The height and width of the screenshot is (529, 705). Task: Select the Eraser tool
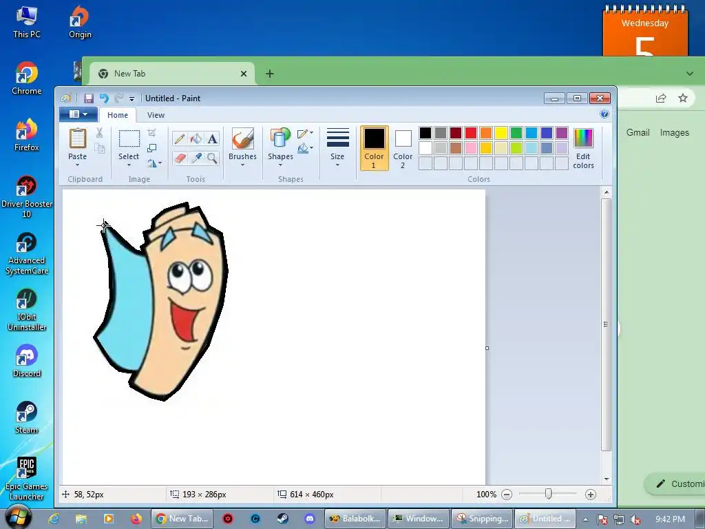point(180,158)
